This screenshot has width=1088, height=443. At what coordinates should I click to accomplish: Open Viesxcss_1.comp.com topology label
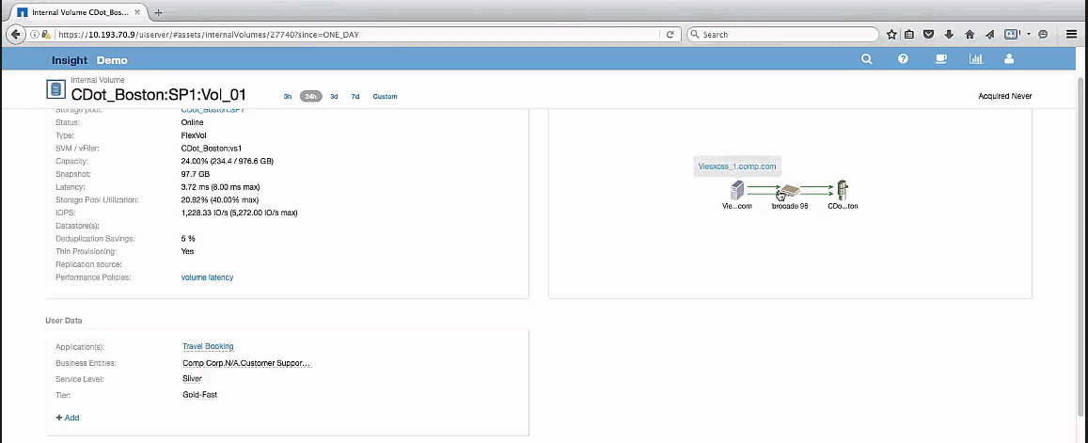coord(737,166)
